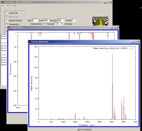Select the Monitor SCF radio button
Screen dimensions: 142x131
tap(7, 17)
